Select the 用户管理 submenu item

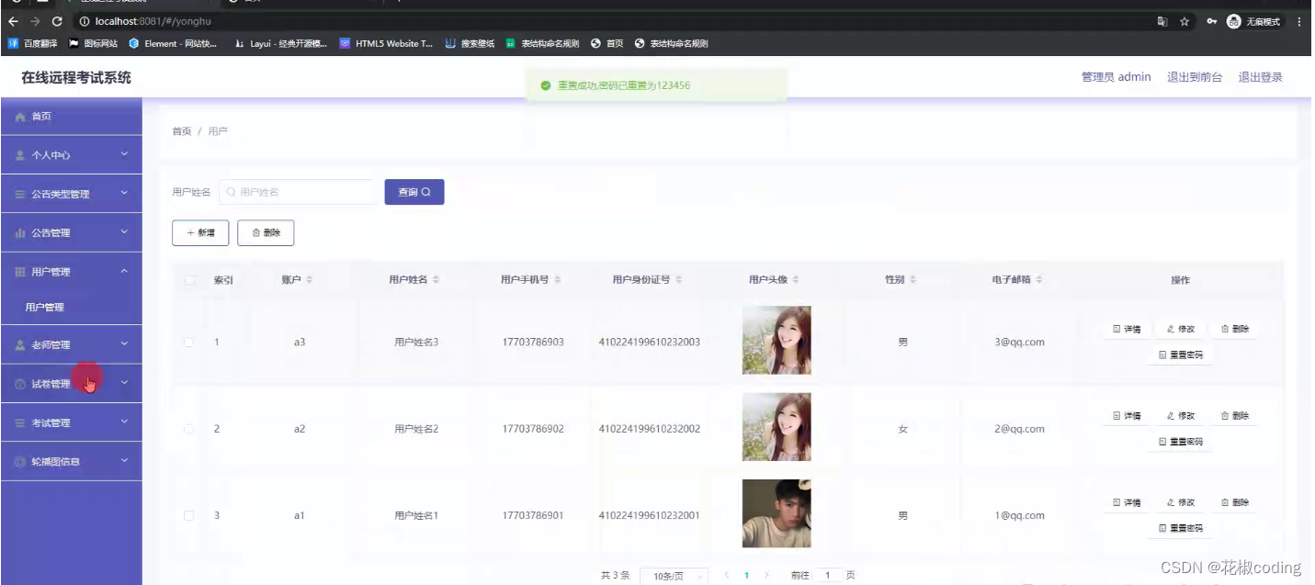[x=71, y=308]
